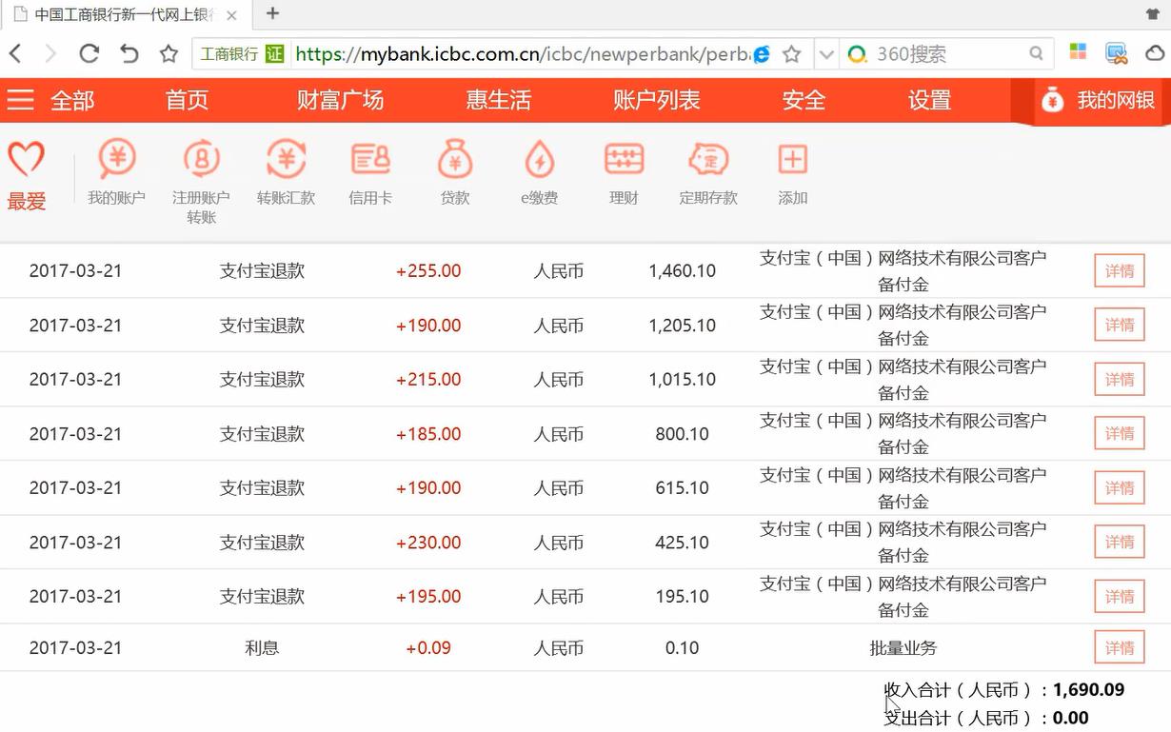Click balance 1,015.10 cell
1171x732 pixels.
pyautogui.click(x=682, y=380)
